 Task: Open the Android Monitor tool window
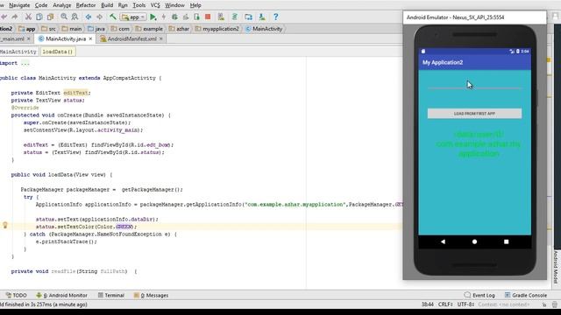[61, 295]
